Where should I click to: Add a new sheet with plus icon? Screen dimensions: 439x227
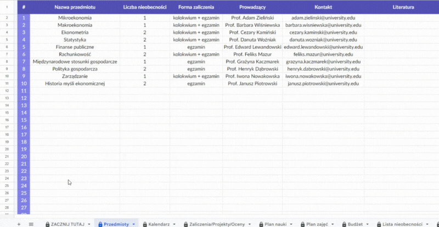pos(19,224)
